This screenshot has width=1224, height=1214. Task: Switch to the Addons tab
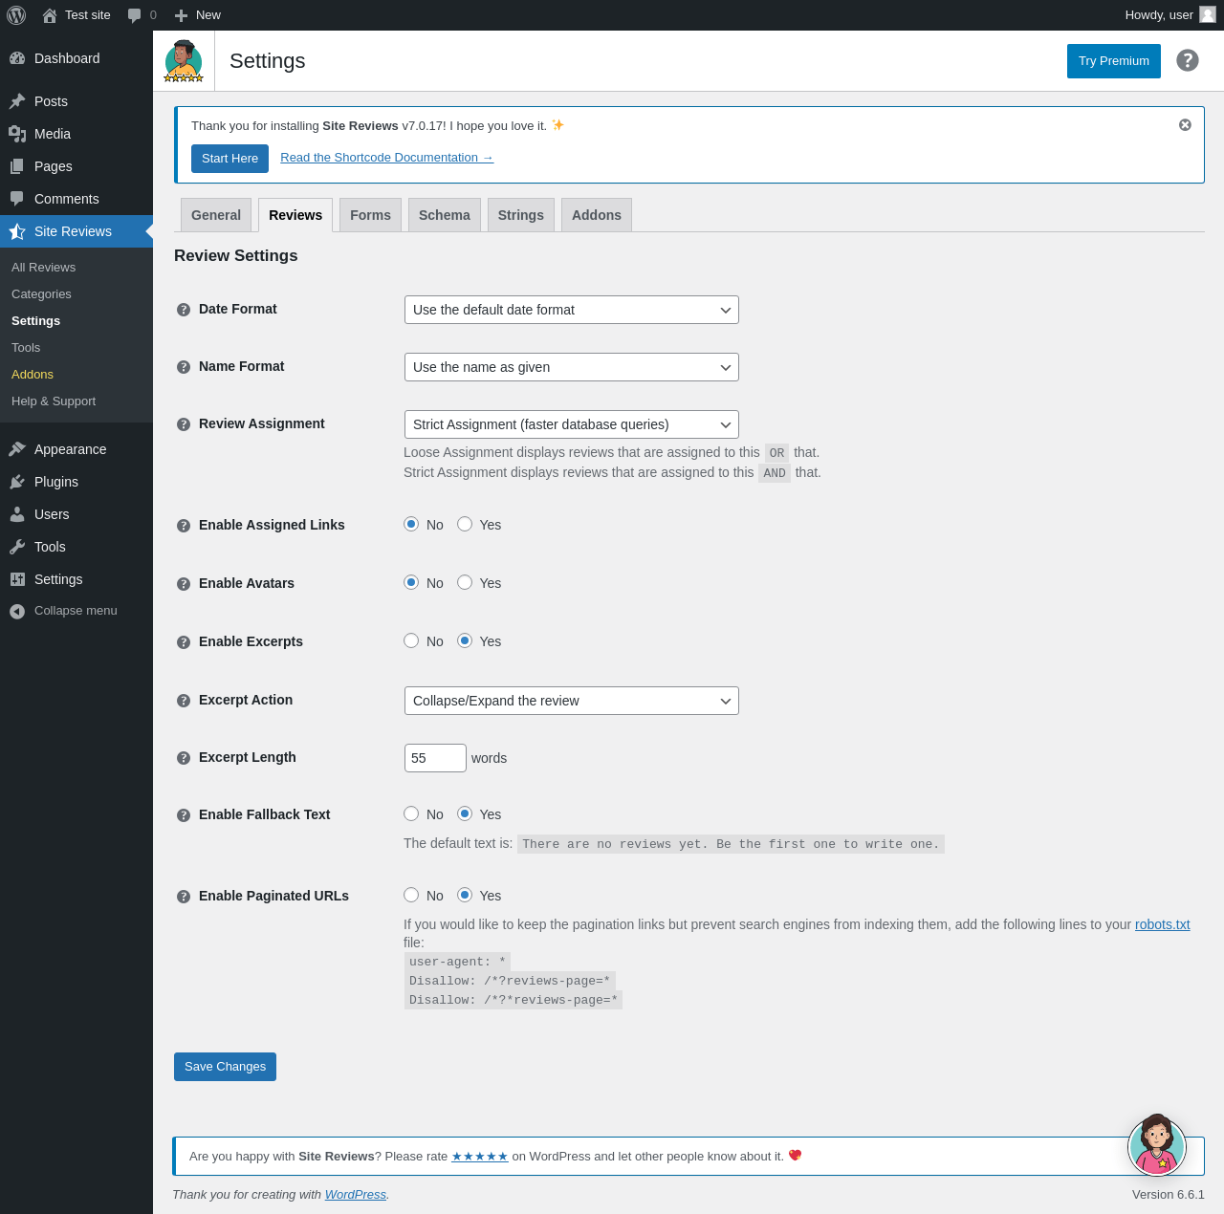597,215
